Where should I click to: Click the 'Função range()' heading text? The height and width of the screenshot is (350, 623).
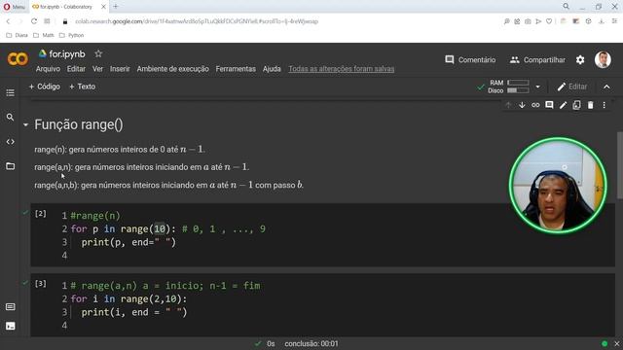tap(79, 125)
